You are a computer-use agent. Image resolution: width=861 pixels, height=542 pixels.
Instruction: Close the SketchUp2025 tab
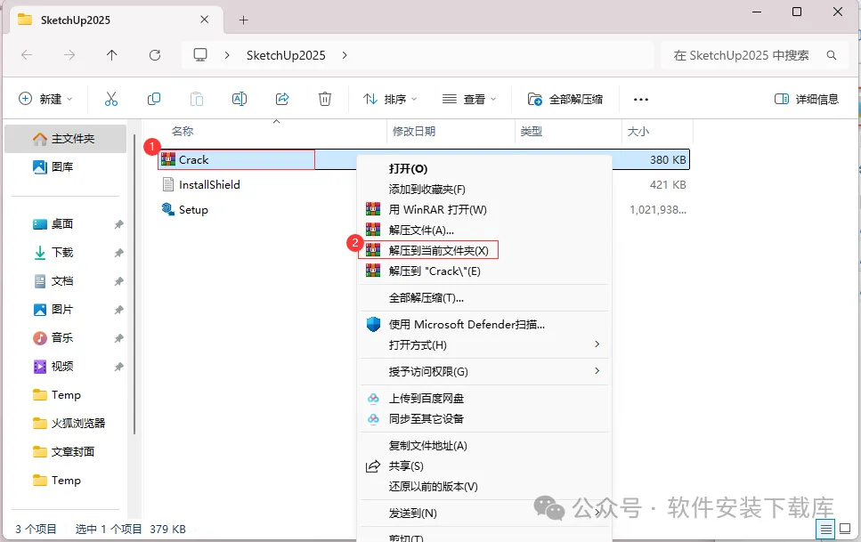pos(204,20)
